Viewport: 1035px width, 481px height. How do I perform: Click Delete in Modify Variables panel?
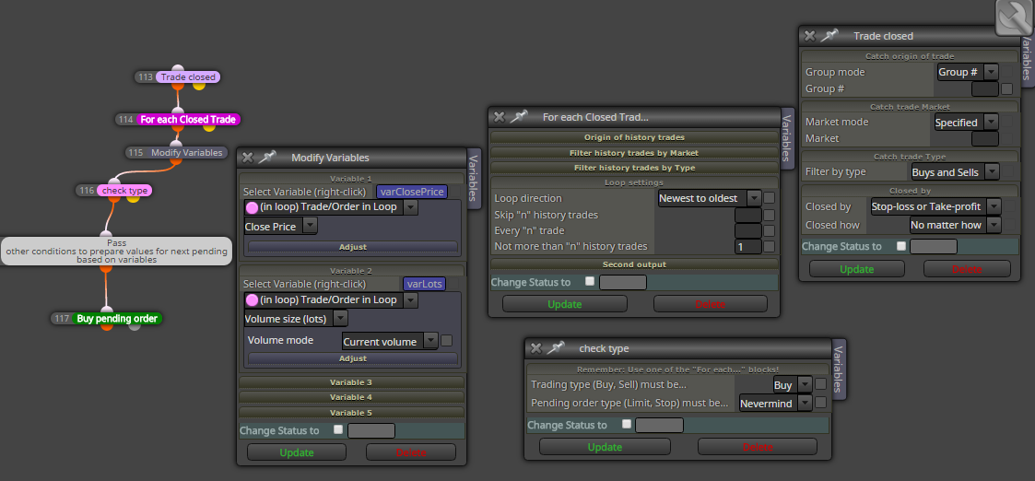(x=410, y=452)
